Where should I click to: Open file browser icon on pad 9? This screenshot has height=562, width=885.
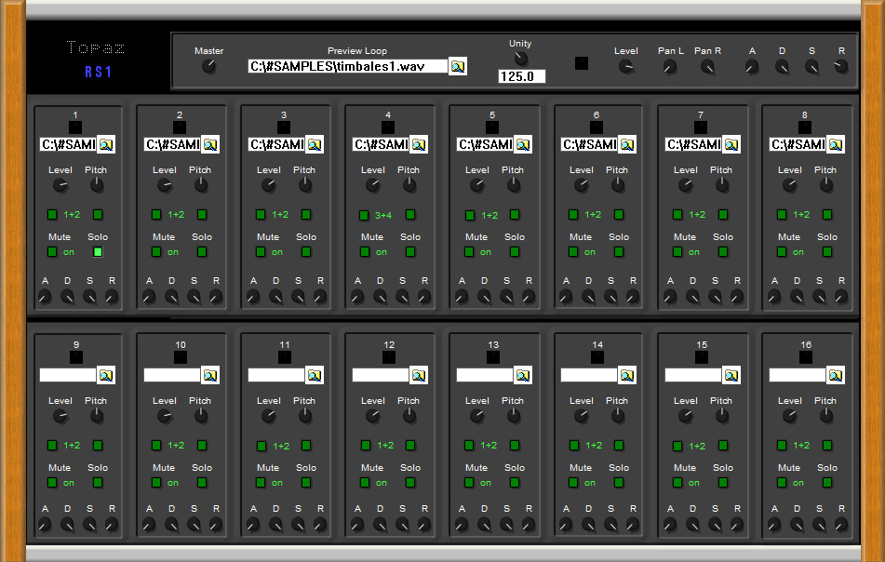106,375
